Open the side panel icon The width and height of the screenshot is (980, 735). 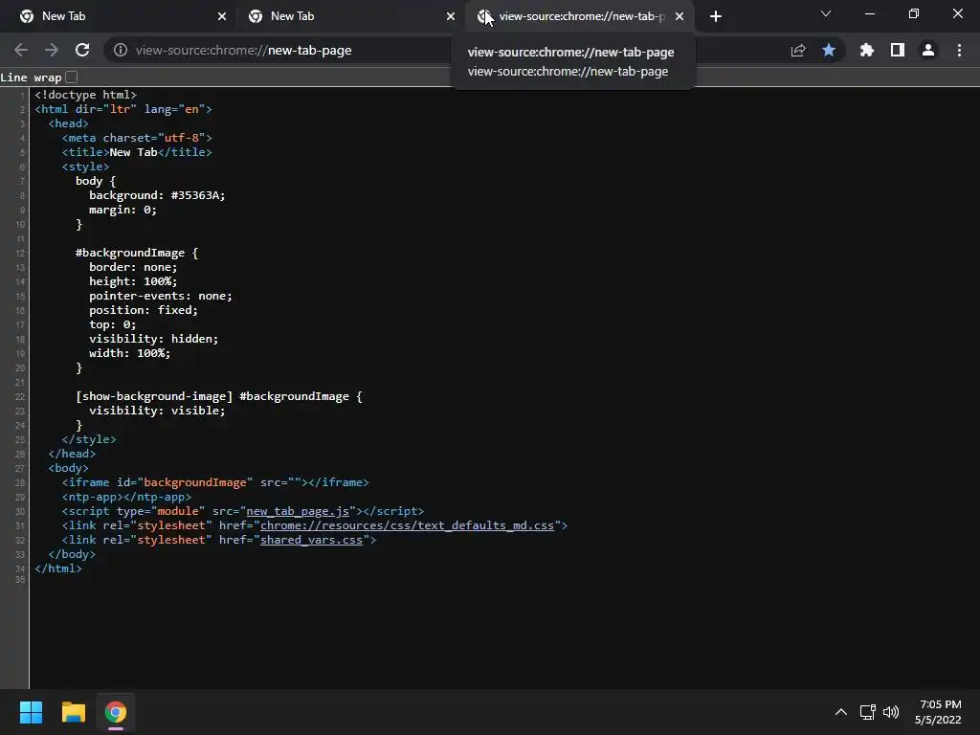(898, 50)
